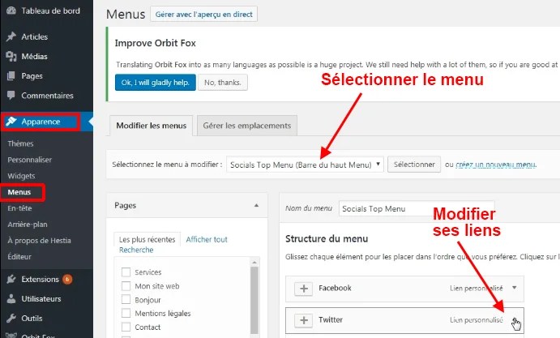Click the Tableau de bord dashboard icon

tap(11, 11)
